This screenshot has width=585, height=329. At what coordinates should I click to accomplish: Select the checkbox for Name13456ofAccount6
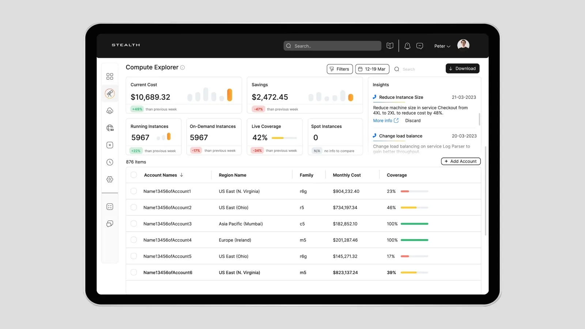point(134,272)
